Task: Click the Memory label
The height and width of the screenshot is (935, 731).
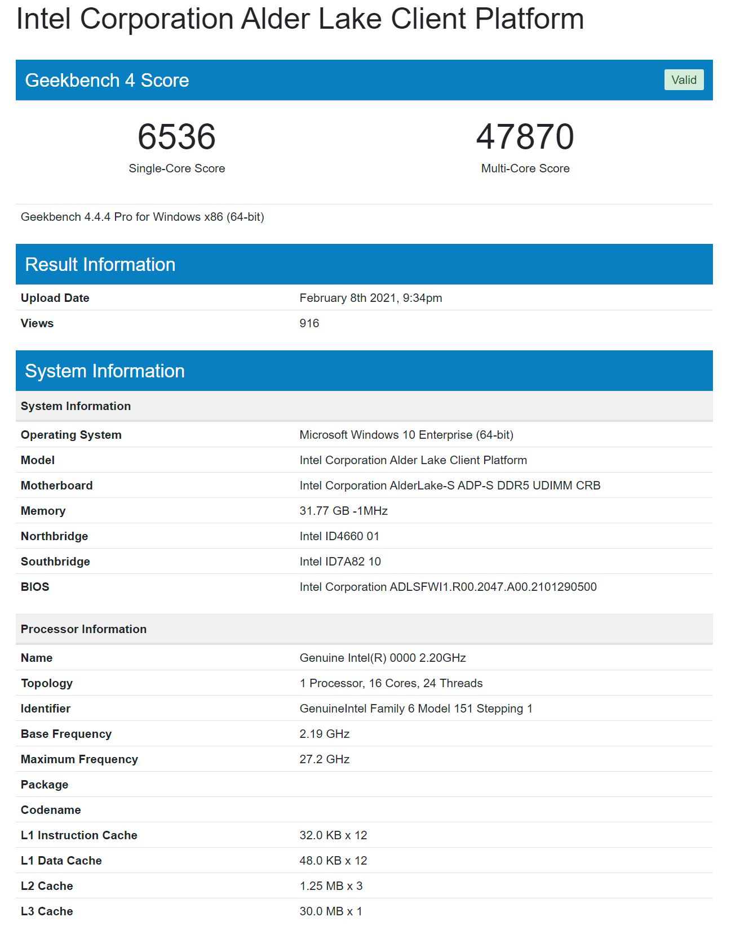Action: click(x=43, y=511)
